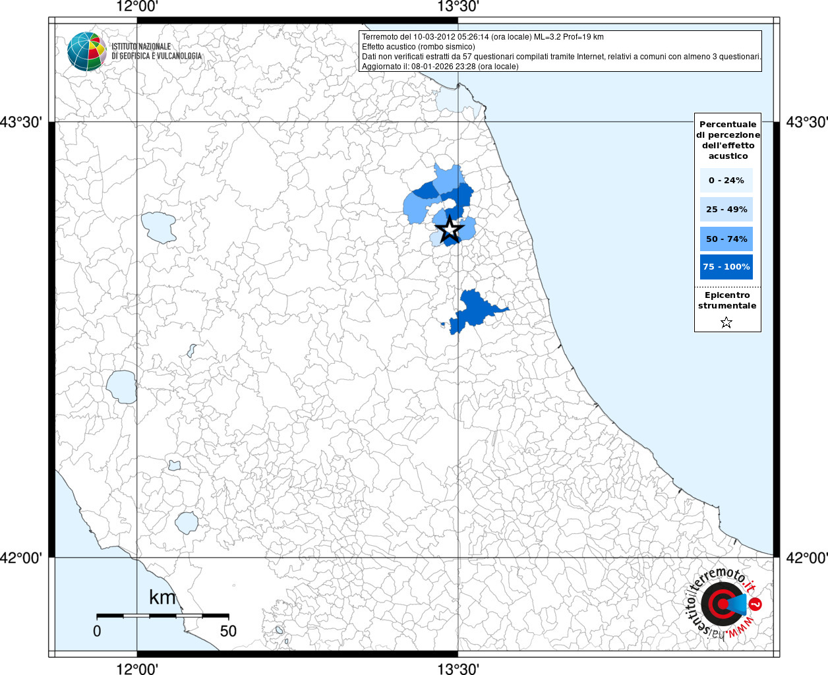828x675 pixels.
Task: Click the right '43°30'' latitude label
Action: click(x=807, y=122)
